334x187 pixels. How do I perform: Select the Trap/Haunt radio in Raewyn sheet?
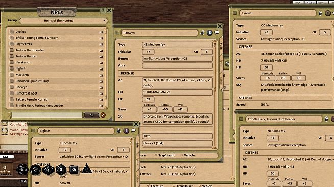pos(156,155)
